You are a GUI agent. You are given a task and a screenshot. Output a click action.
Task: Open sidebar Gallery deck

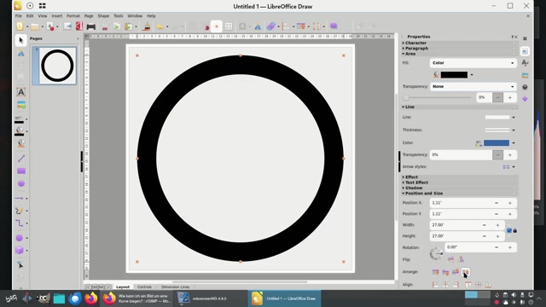click(525, 75)
